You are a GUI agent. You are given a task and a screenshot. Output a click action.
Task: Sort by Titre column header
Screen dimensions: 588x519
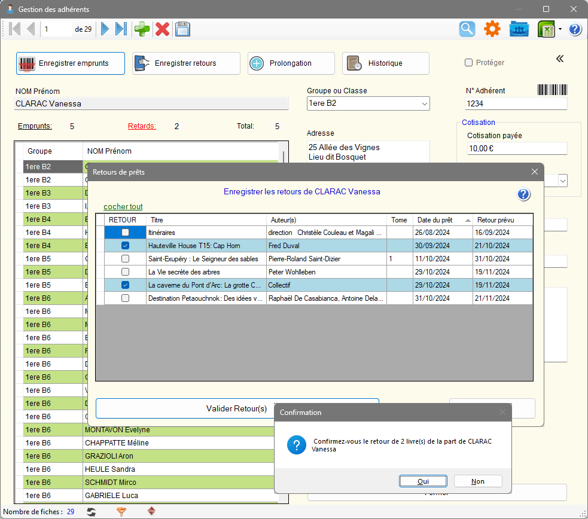click(206, 220)
